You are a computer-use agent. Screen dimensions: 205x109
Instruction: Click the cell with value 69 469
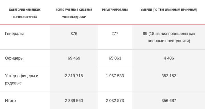[74, 58]
